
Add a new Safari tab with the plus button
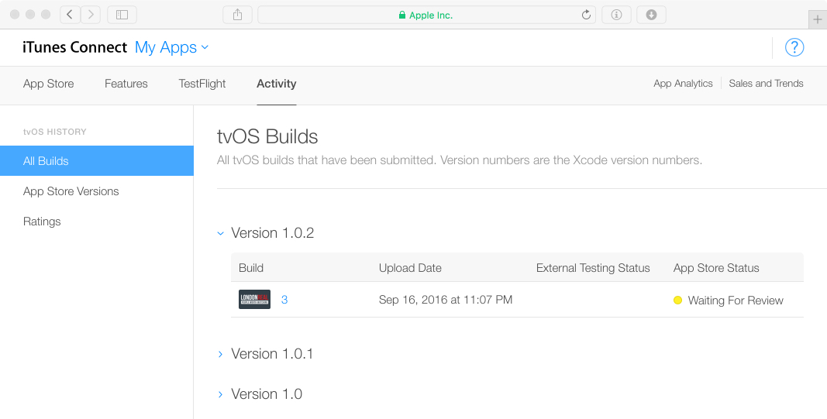(818, 20)
